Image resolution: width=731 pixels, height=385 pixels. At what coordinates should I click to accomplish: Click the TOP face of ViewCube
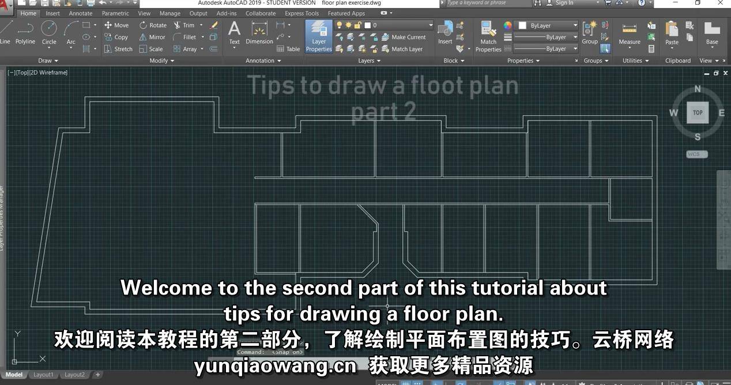pyautogui.click(x=698, y=112)
